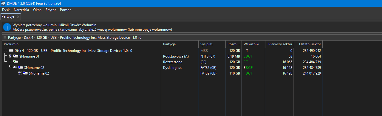Open the Narzędzia menu
The width and height of the screenshot is (382, 116).
click(x=21, y=10)
